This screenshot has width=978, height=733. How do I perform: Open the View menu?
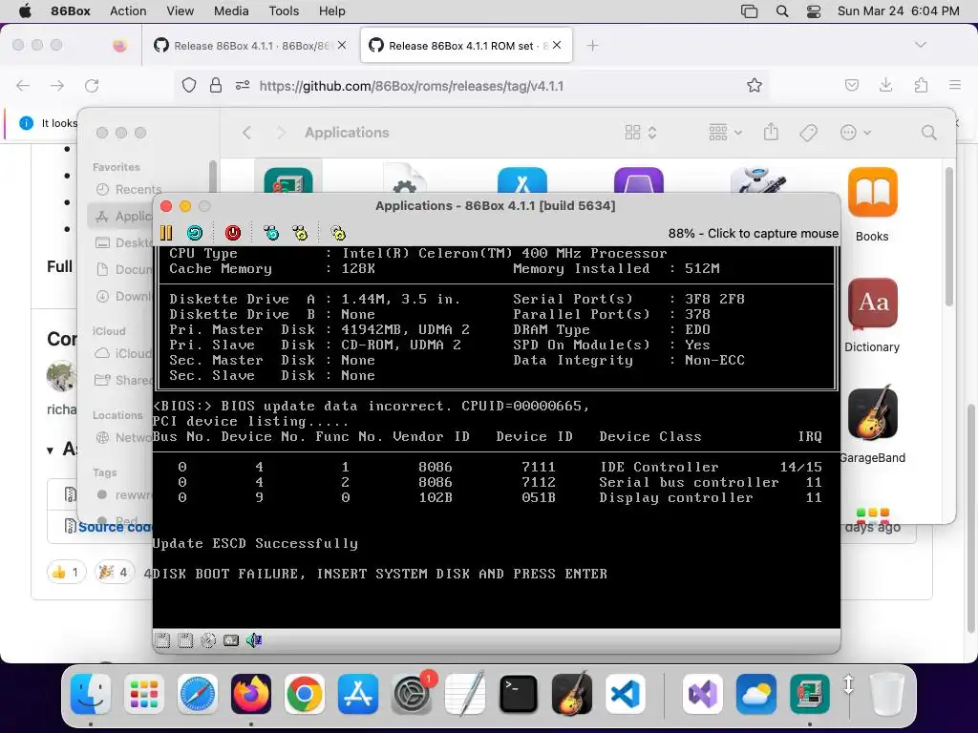click(181, 10)
